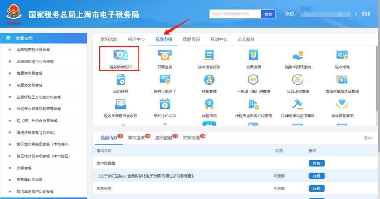This screenshot has width=380, height=199.
Task: Select the 我要办税 tab
Action: point(164,39)
